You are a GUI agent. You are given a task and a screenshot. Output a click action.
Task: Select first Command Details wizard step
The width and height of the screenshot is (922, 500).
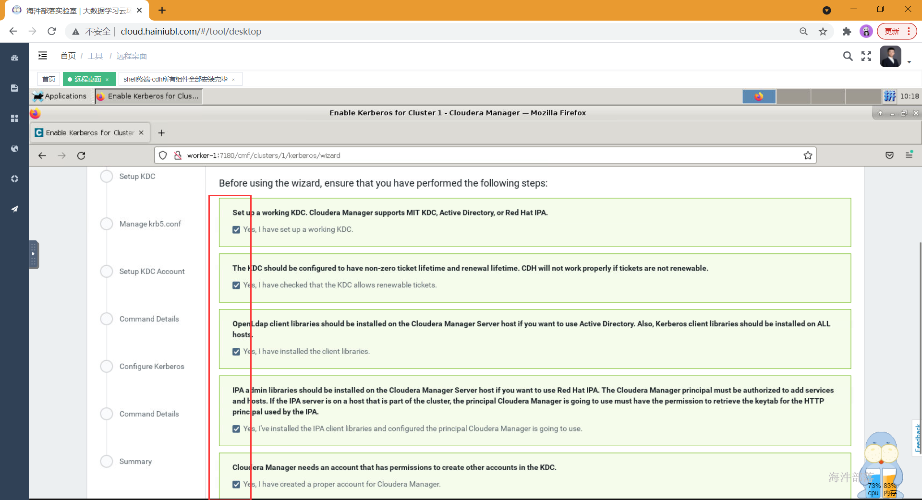coord(149,319)
